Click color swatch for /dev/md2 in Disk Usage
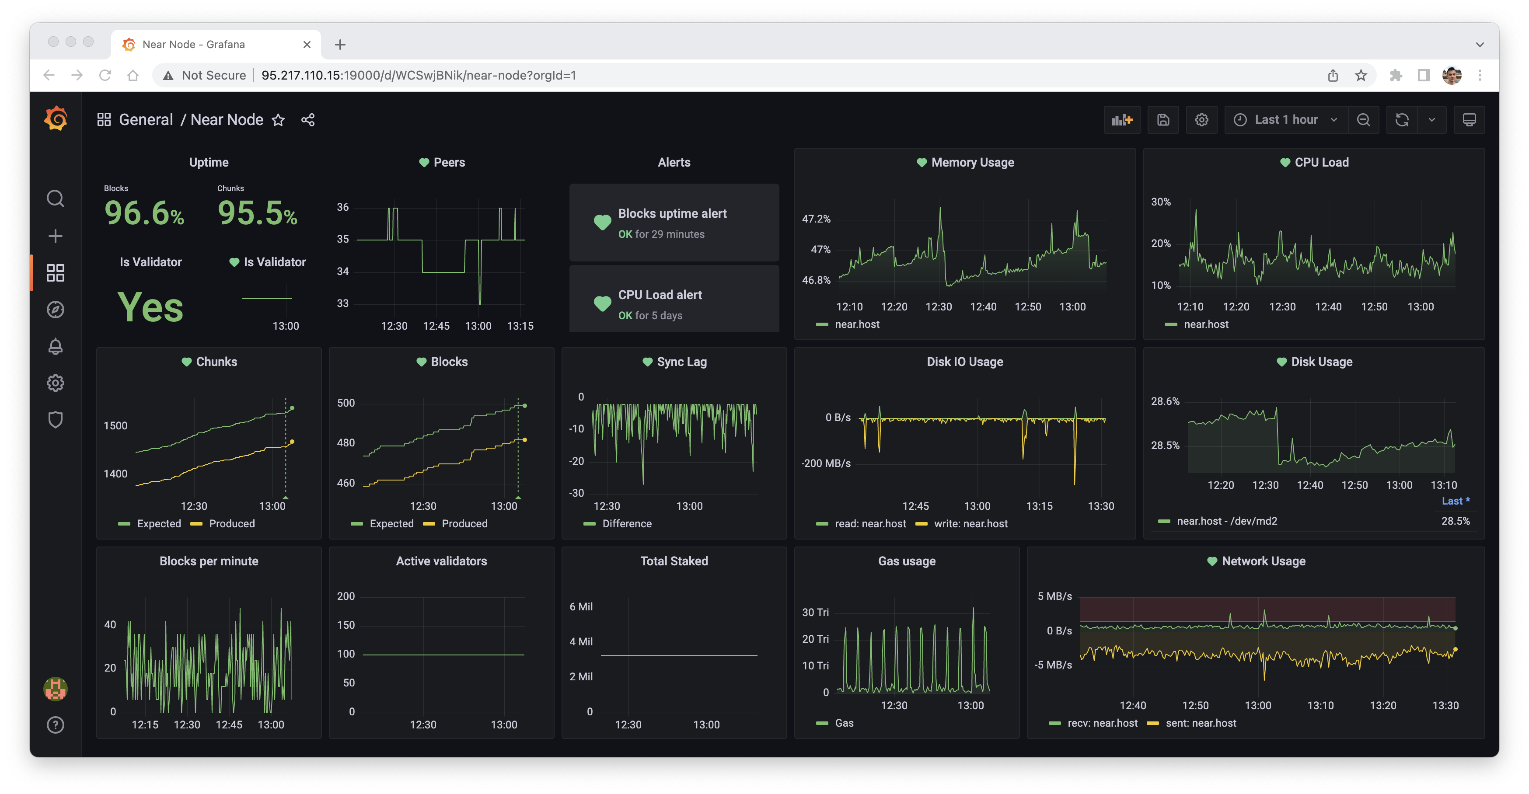The height and width of the screenshot is (794, 1529). click(x=1164, y=522)
